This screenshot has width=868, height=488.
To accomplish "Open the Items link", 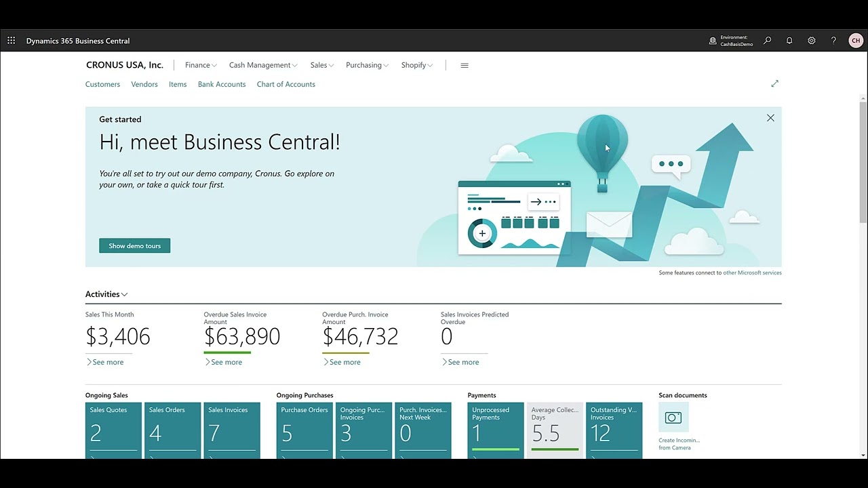I will (x=178, y=84).
